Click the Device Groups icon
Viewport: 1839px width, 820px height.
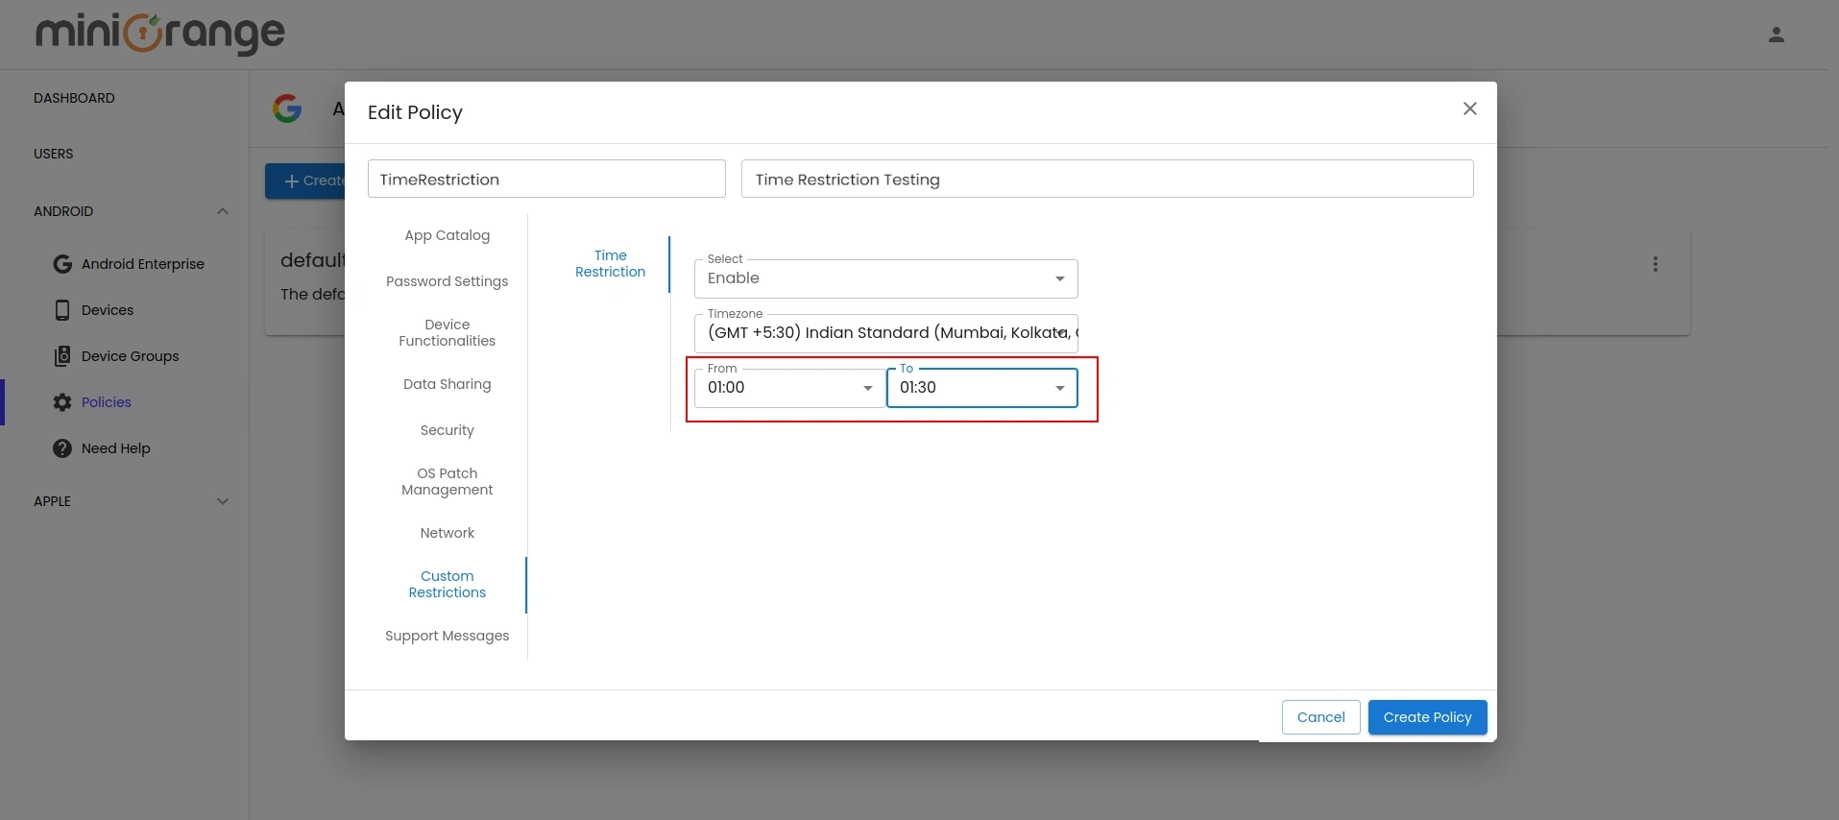coord(62,356)
